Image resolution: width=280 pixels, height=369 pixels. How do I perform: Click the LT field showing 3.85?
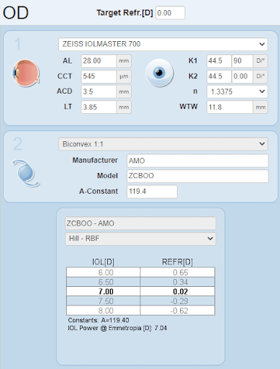(x=99, y=107)
